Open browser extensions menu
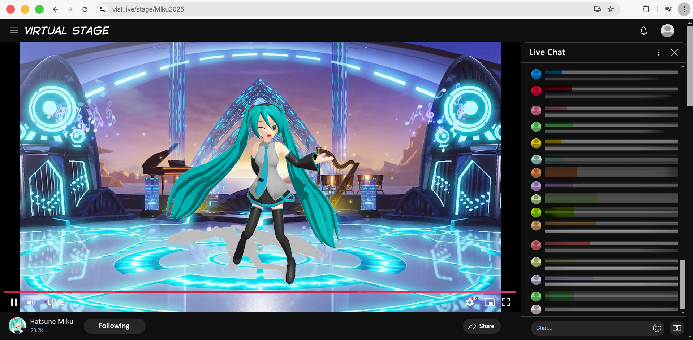The width and height of the screenshot is (693, 340). (x=646, y=9)
